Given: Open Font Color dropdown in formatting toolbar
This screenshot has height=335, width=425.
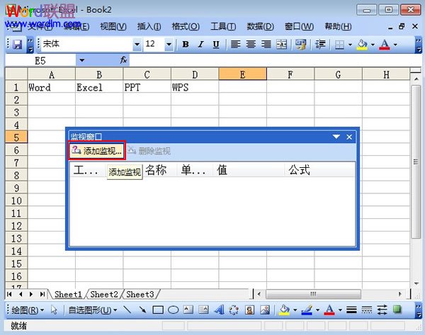Looking at the screenshot, I should pos(395,45).
